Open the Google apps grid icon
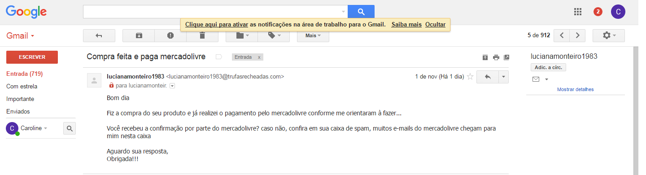 pyautogui.click(x=578, y=12)
